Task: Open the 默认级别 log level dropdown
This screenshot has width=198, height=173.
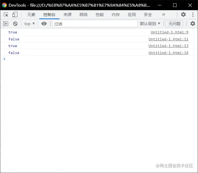Action: click(150, 24)
